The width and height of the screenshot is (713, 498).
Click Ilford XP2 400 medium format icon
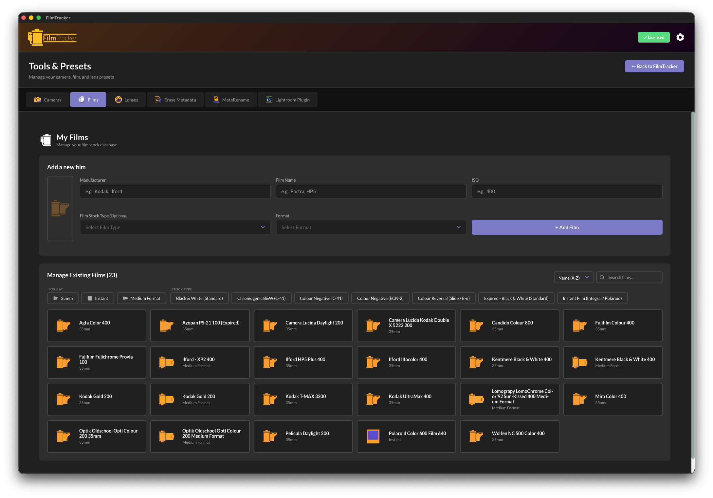click(x=166, y=362)
